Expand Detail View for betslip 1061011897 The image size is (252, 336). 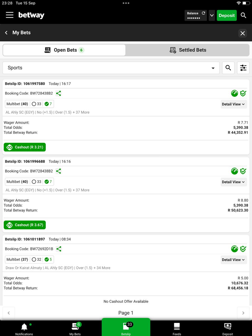(234, 260)
